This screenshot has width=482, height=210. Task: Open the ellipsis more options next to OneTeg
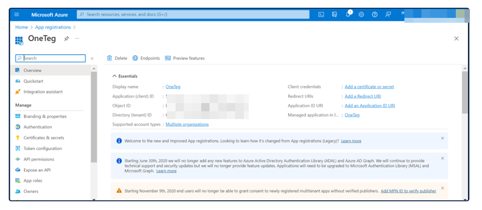(77, 39)
